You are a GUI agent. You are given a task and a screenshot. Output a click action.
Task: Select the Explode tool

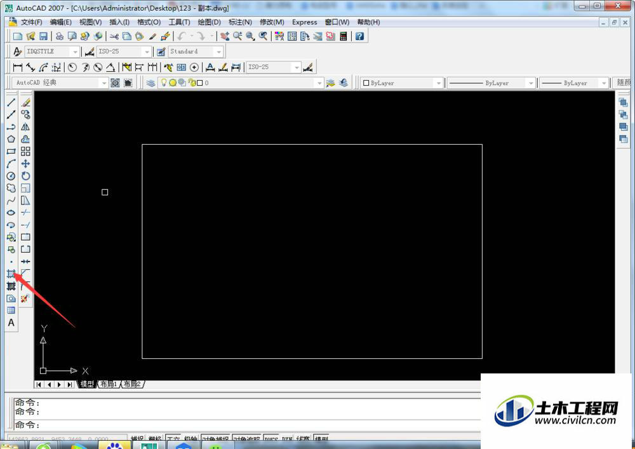pos(25,298)
